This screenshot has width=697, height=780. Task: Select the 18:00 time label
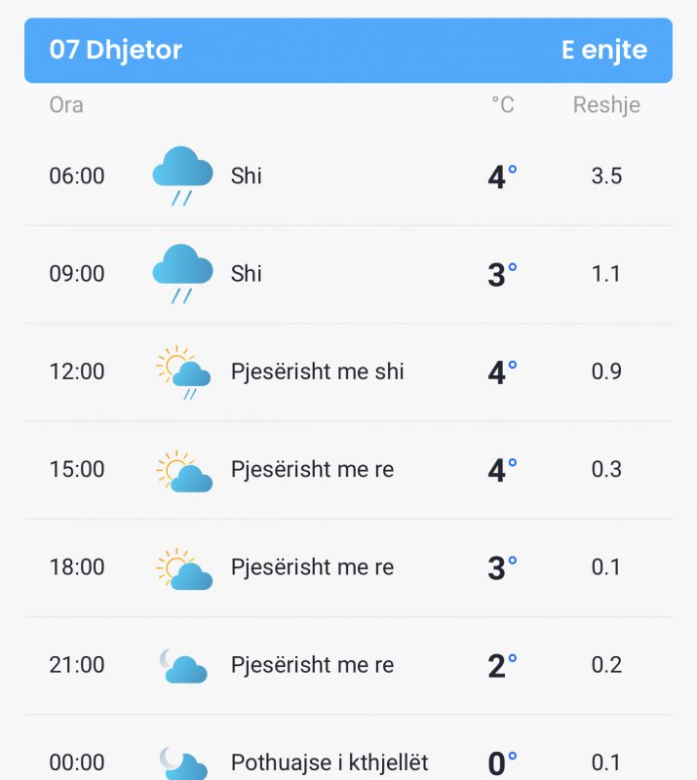tap(77, 567)
